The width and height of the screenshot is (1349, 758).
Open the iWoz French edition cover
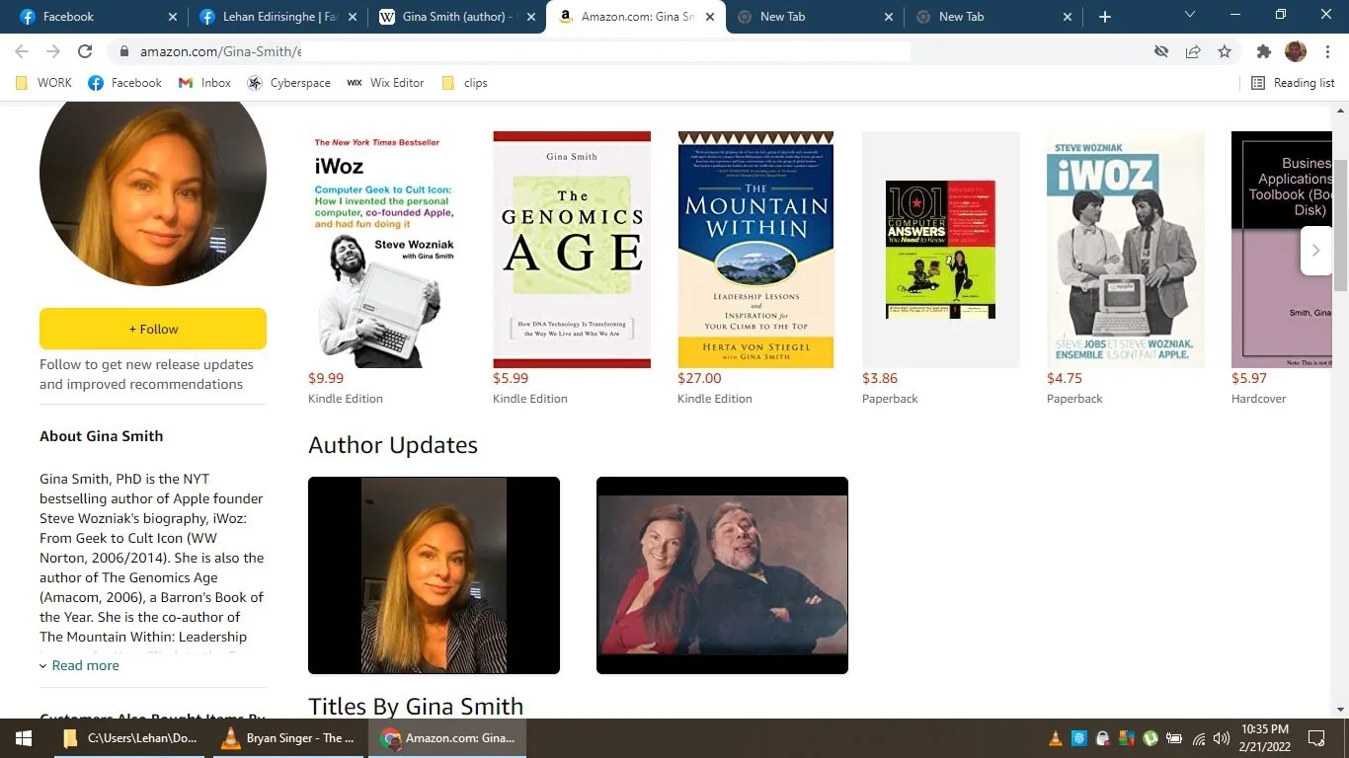point(1126,250)
